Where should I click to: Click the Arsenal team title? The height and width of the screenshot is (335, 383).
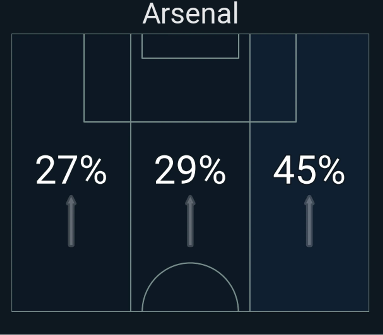click(x=190, y=14)
